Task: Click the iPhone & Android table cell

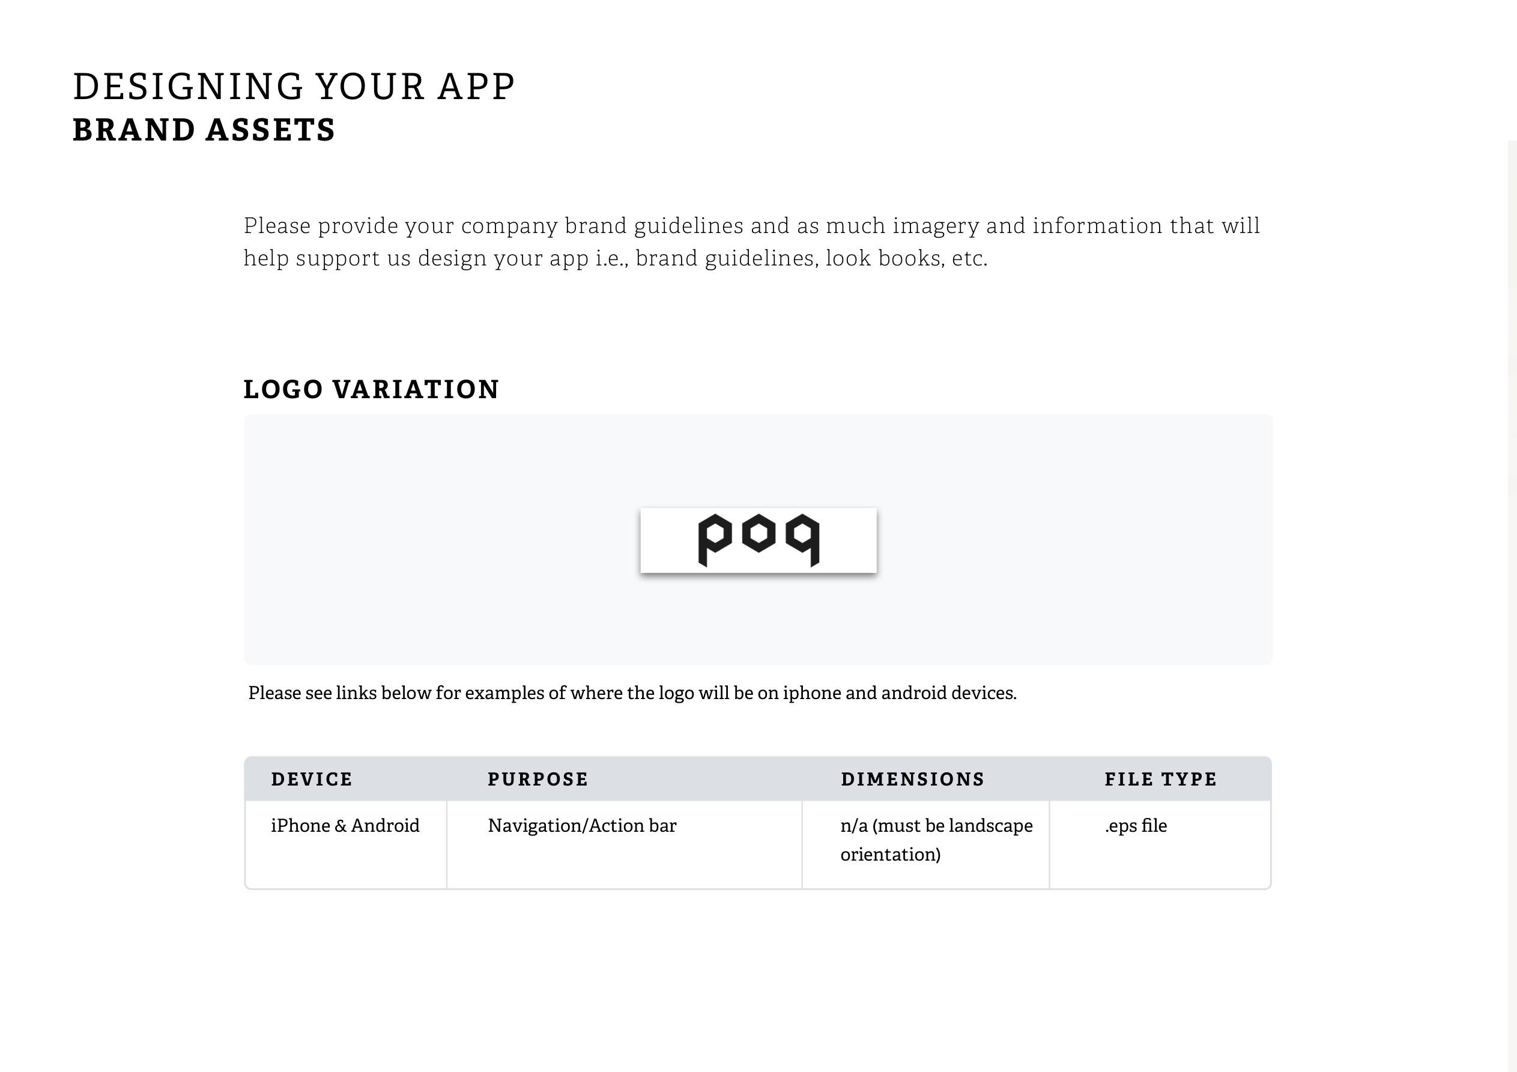Action: point(345,844)
